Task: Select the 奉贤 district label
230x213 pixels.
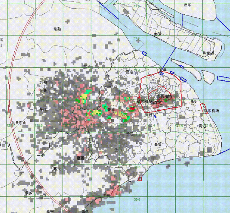Action: (158, 144)
